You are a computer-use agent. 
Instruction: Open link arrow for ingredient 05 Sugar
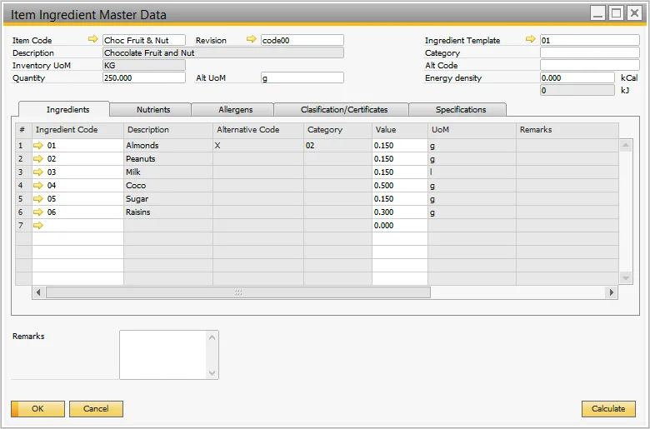[38, 199]
